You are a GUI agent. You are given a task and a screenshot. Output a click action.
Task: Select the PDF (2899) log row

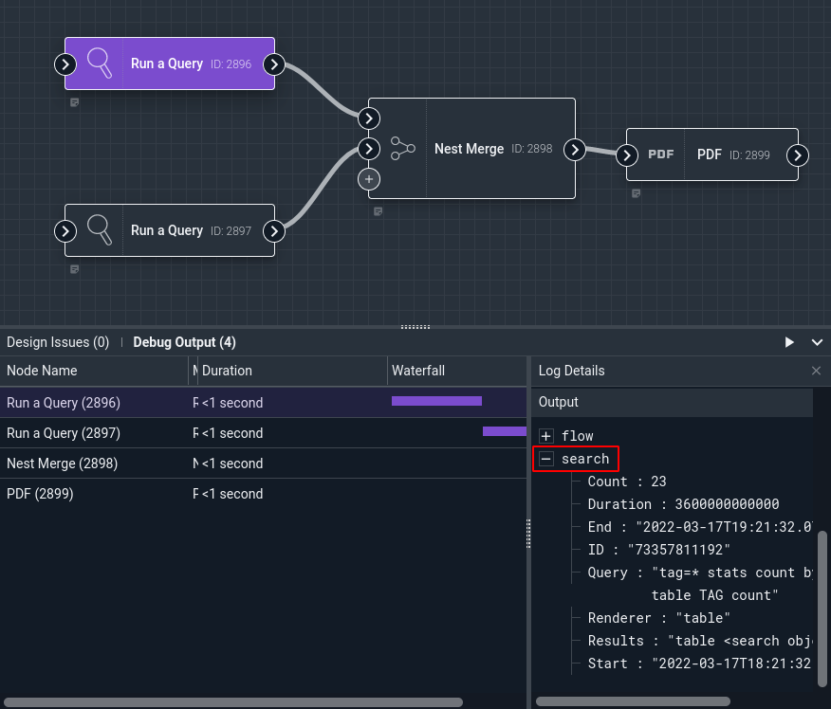coord(263,494)
